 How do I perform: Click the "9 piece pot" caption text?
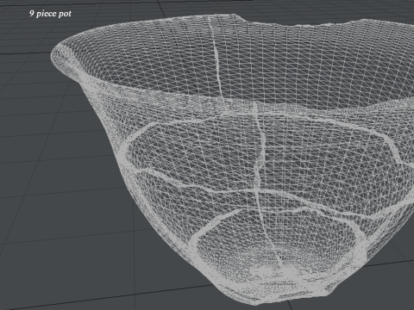click(x=50, y=14)
